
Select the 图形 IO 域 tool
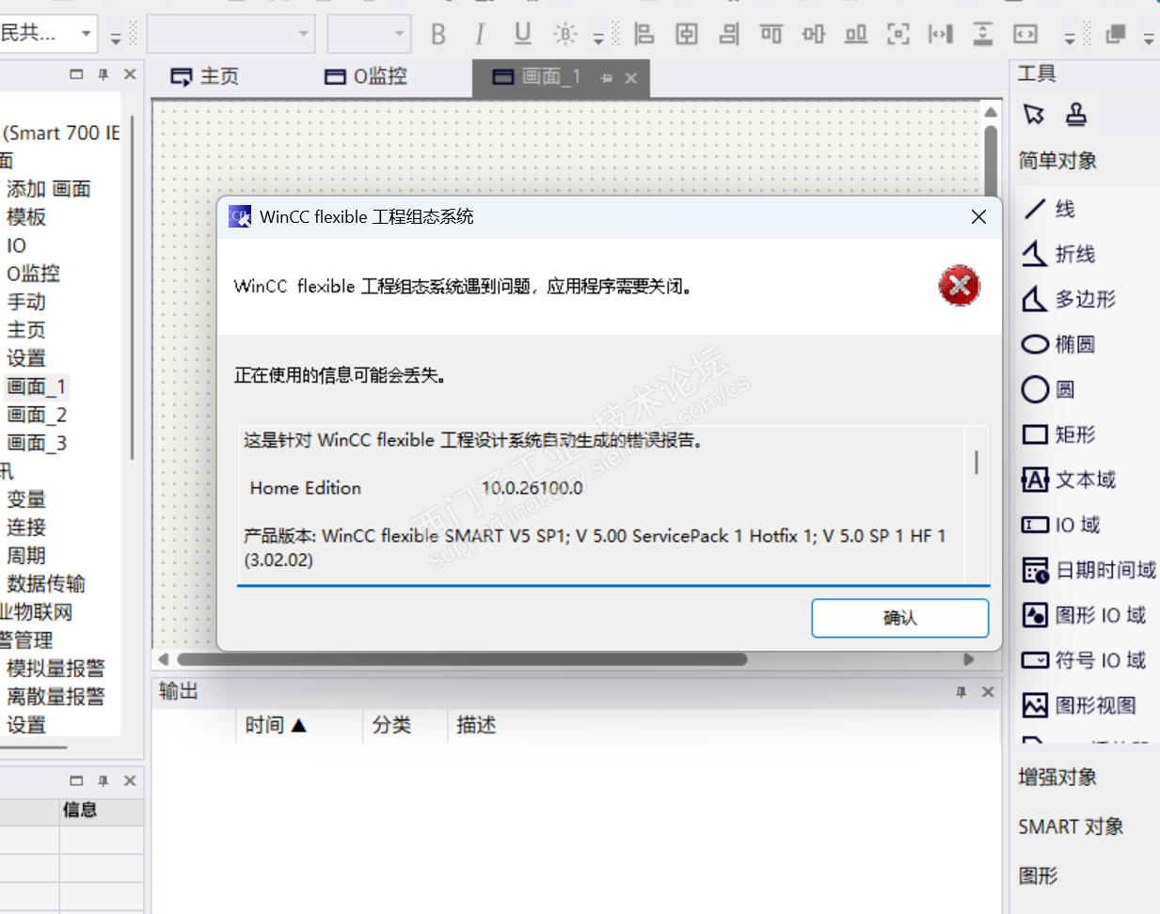(x=1085, y=615)
